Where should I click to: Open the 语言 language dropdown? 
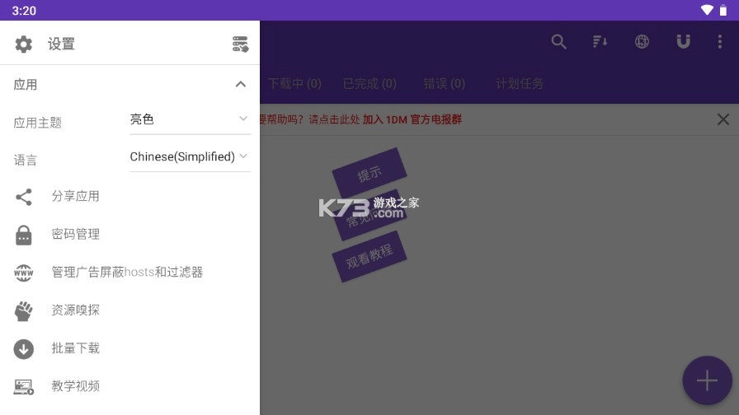190,156
